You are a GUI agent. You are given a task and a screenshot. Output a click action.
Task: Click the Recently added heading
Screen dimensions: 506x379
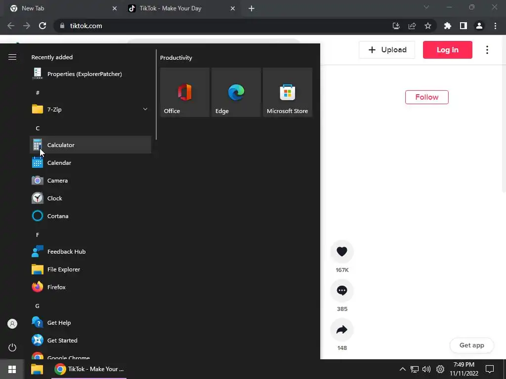(x=52, y=57)
